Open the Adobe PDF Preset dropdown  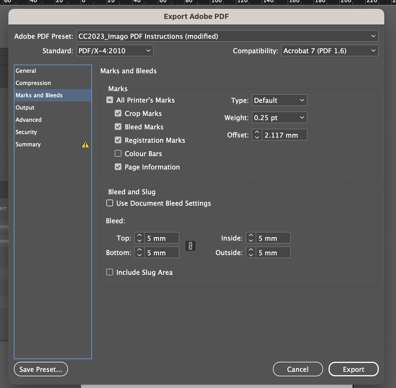pos(227,36)
